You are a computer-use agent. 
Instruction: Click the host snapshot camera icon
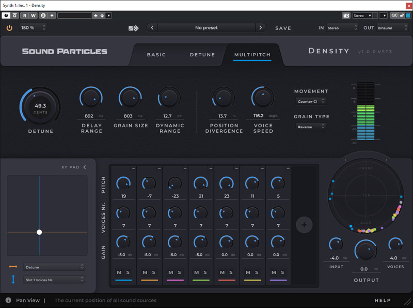(346, 16)
